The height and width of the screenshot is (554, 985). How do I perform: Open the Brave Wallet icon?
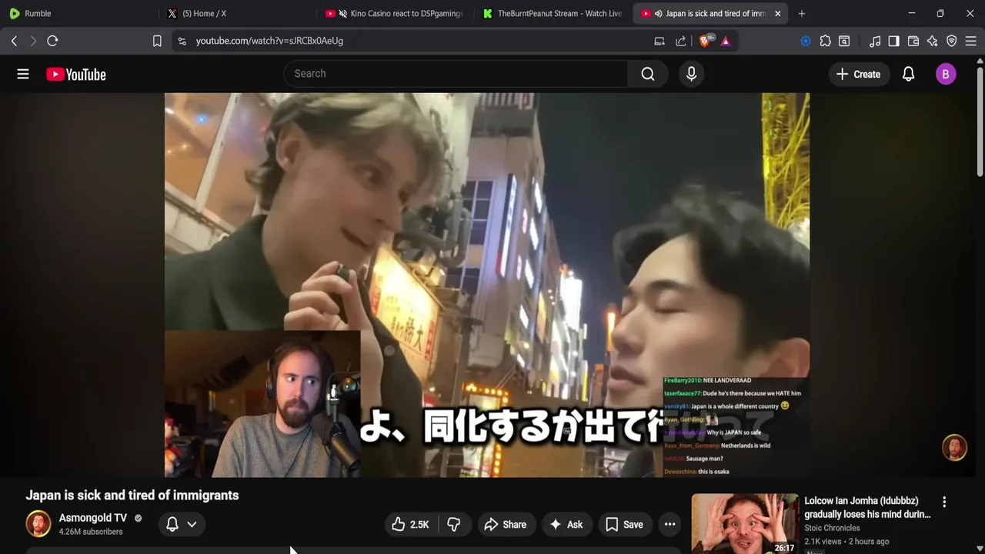click(x=913, y=41)
